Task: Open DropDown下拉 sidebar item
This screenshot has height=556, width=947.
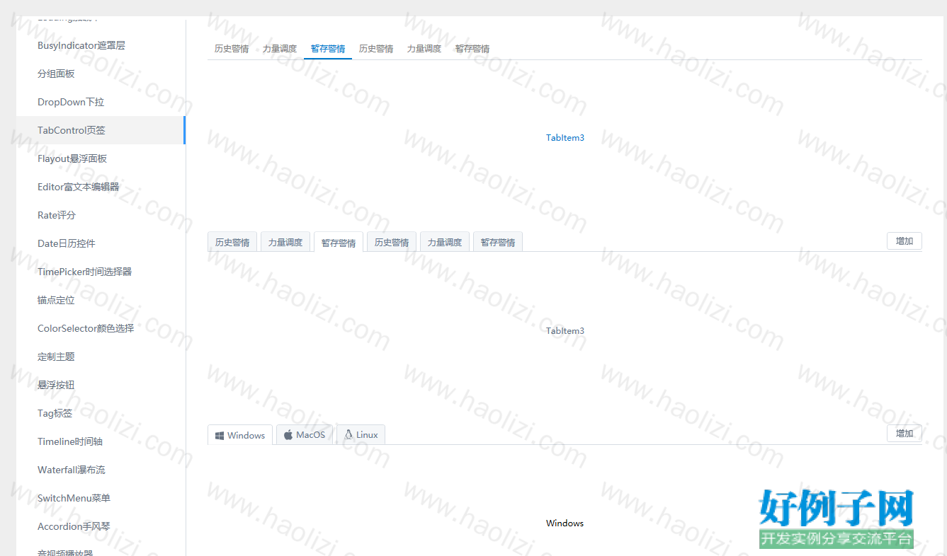Action: click(101, 102)
